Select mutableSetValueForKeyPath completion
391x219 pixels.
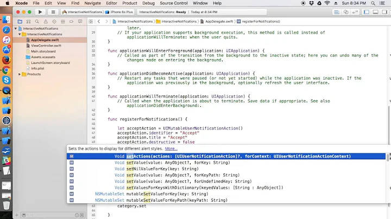[226, 200]
